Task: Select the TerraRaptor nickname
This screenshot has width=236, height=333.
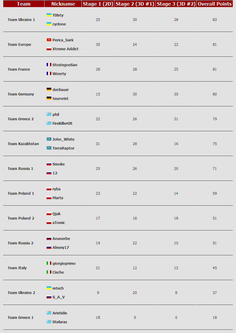Action: click(x=63, y=148)
